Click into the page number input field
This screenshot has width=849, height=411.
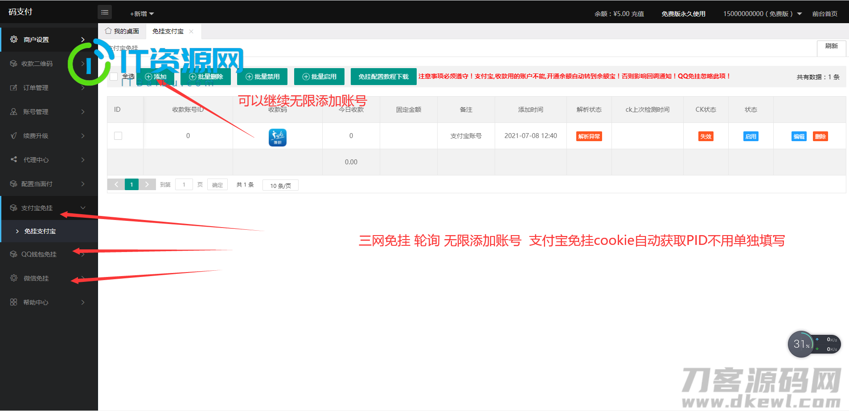pyautogui.click(x=184, y=185)
